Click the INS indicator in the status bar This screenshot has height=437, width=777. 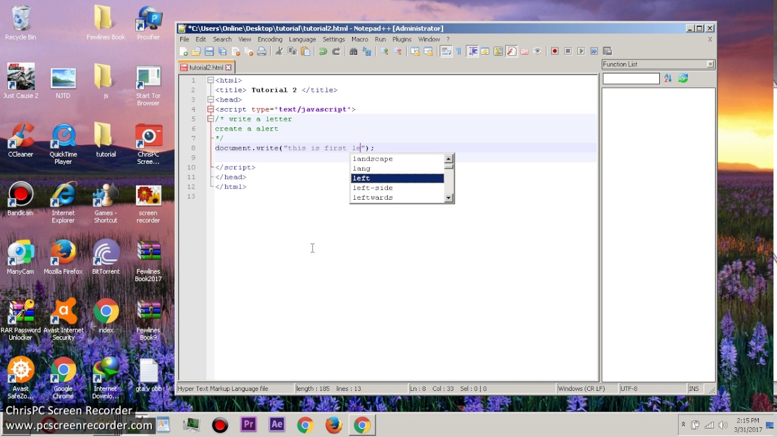pyautogui.click(x=694, y=388)
